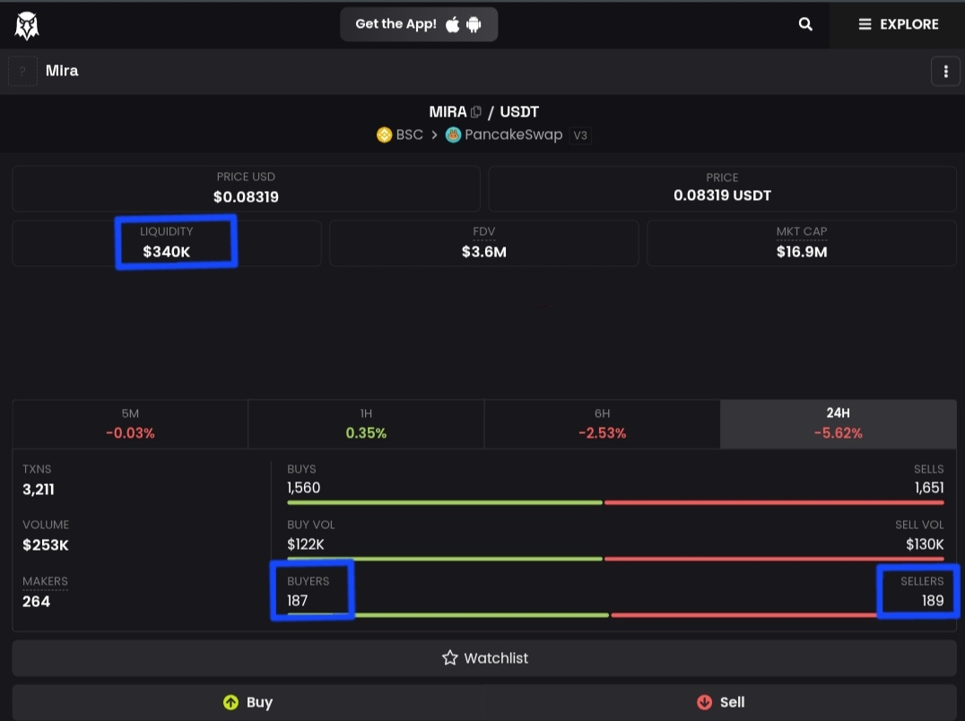Click the FDV label

click(x=483, y=232)
